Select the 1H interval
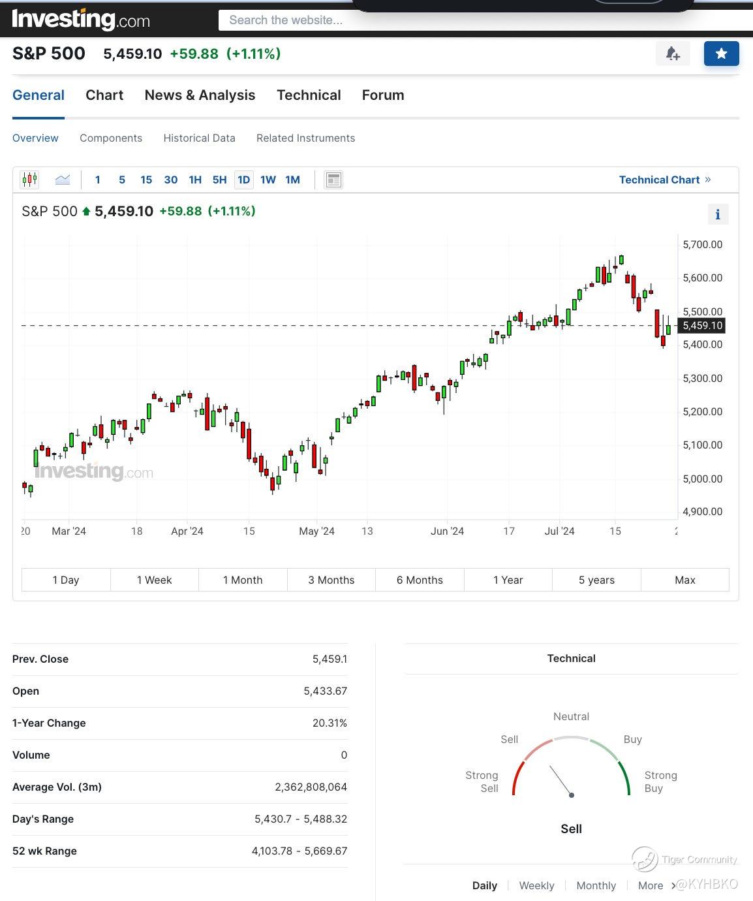753x901 pixels. [195, 180]
